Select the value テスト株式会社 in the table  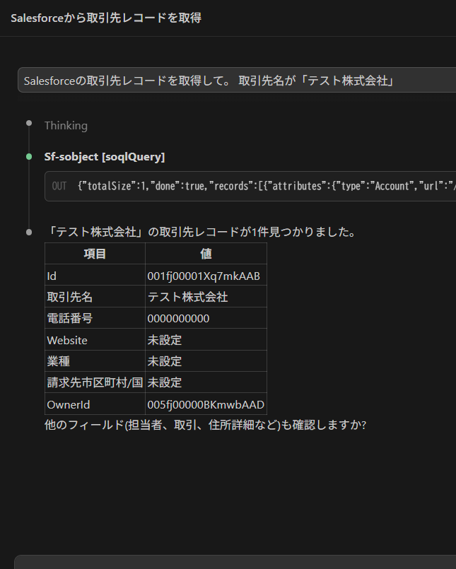(187, 297)
